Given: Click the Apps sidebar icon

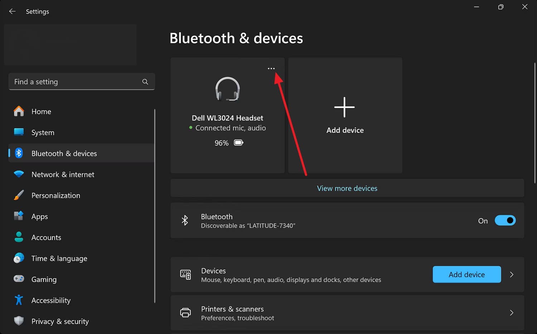Looking at the screenshot, I should [19, 216].
